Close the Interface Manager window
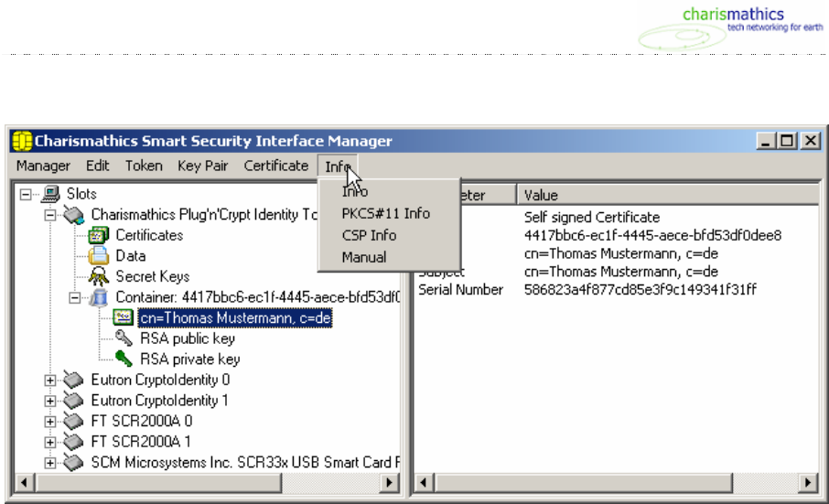Image resolution: width=829 pixels, height=504 pixels. coord(811,141)
